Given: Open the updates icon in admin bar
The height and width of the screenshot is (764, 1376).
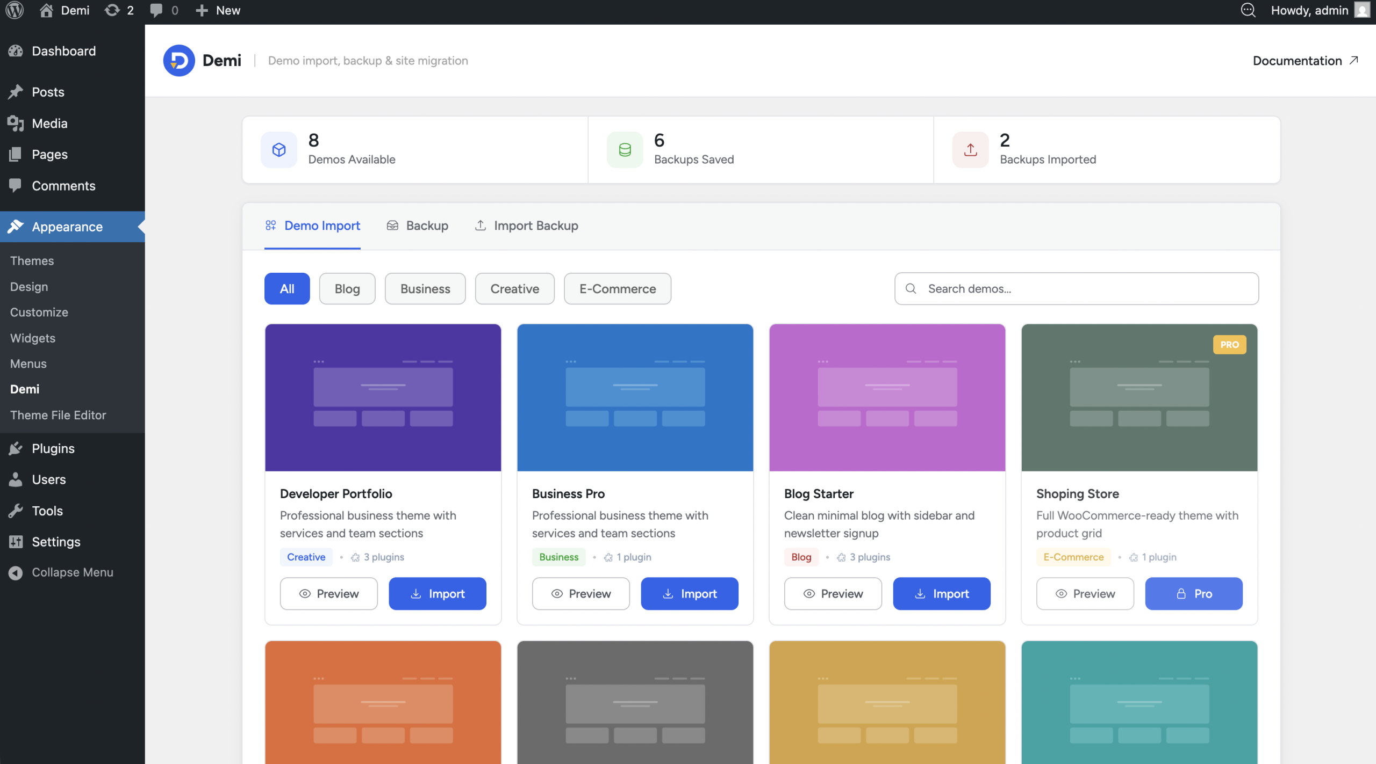Looking at the screenshot, I should (112, 10).
